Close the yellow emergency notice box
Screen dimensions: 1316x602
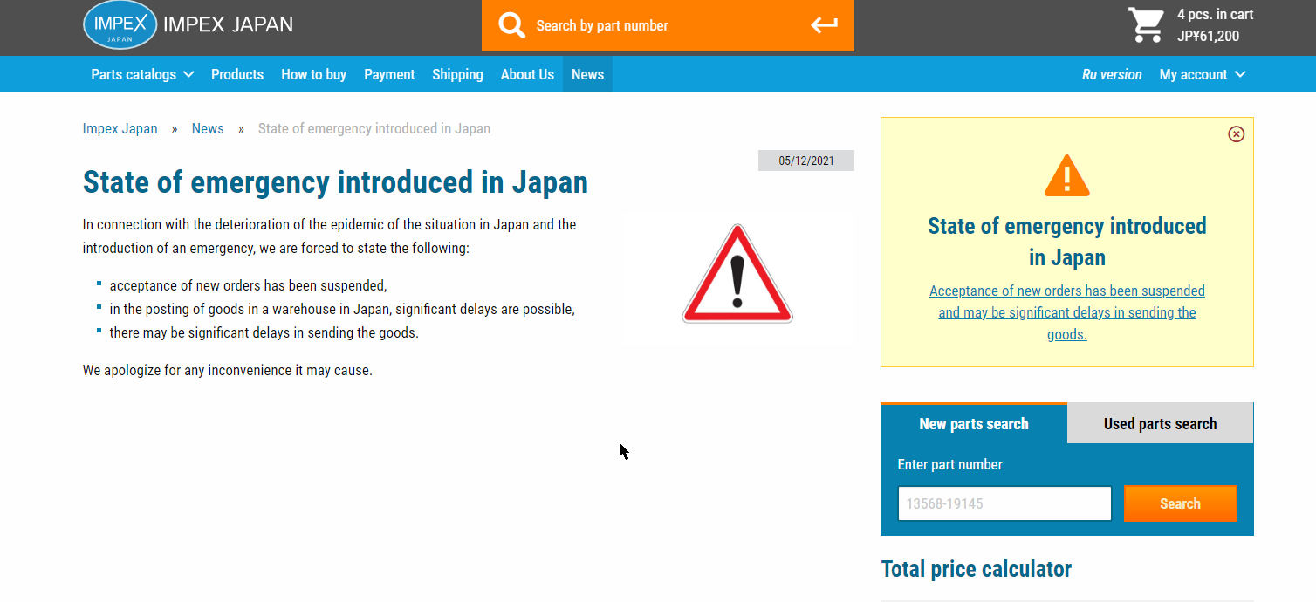pos(1236,133)
